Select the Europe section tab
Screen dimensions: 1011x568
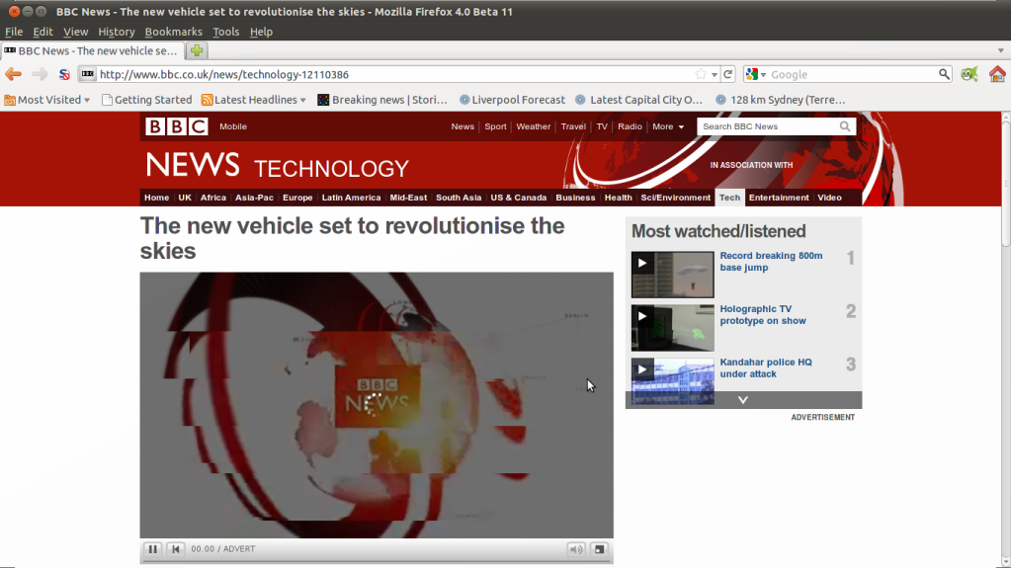click(297, 198)
